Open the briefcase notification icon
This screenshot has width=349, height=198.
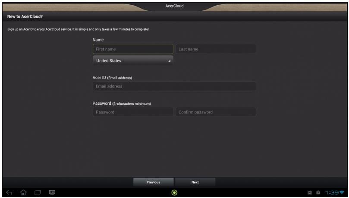coord(318,193)
